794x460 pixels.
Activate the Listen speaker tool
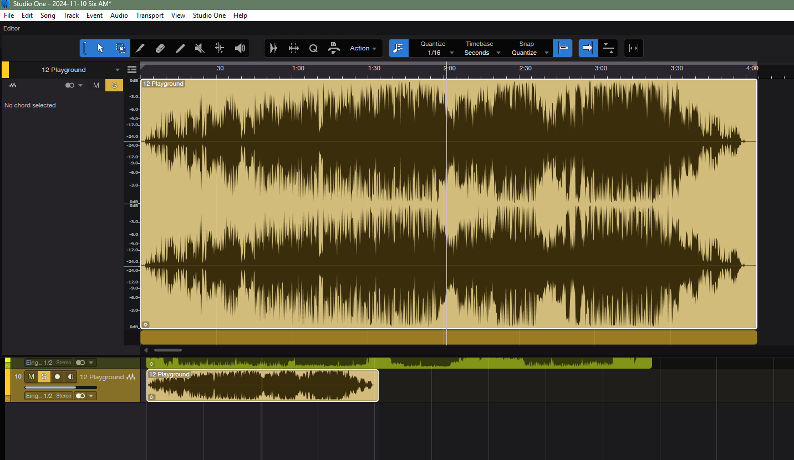(x=240, y=48)
